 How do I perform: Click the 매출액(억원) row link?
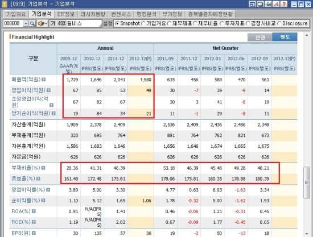coord(26,80)
